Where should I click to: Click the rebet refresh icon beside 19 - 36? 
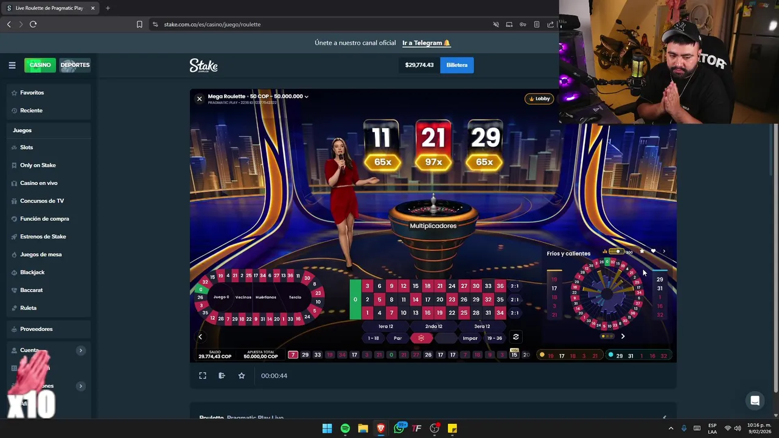coord(515,337)
